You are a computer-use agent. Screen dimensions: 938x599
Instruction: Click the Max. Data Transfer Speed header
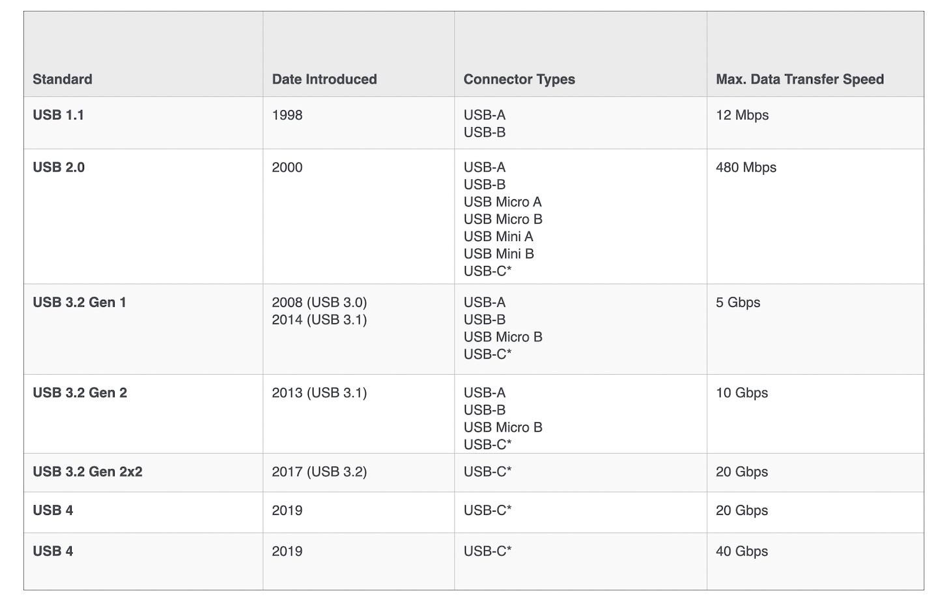800,80
